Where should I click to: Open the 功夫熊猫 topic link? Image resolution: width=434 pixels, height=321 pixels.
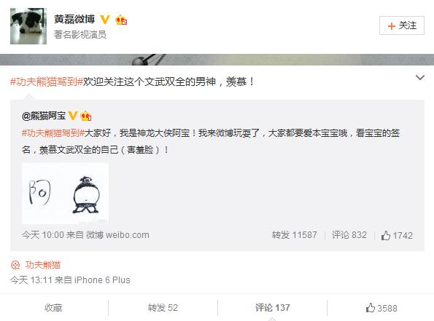[43, 265]
